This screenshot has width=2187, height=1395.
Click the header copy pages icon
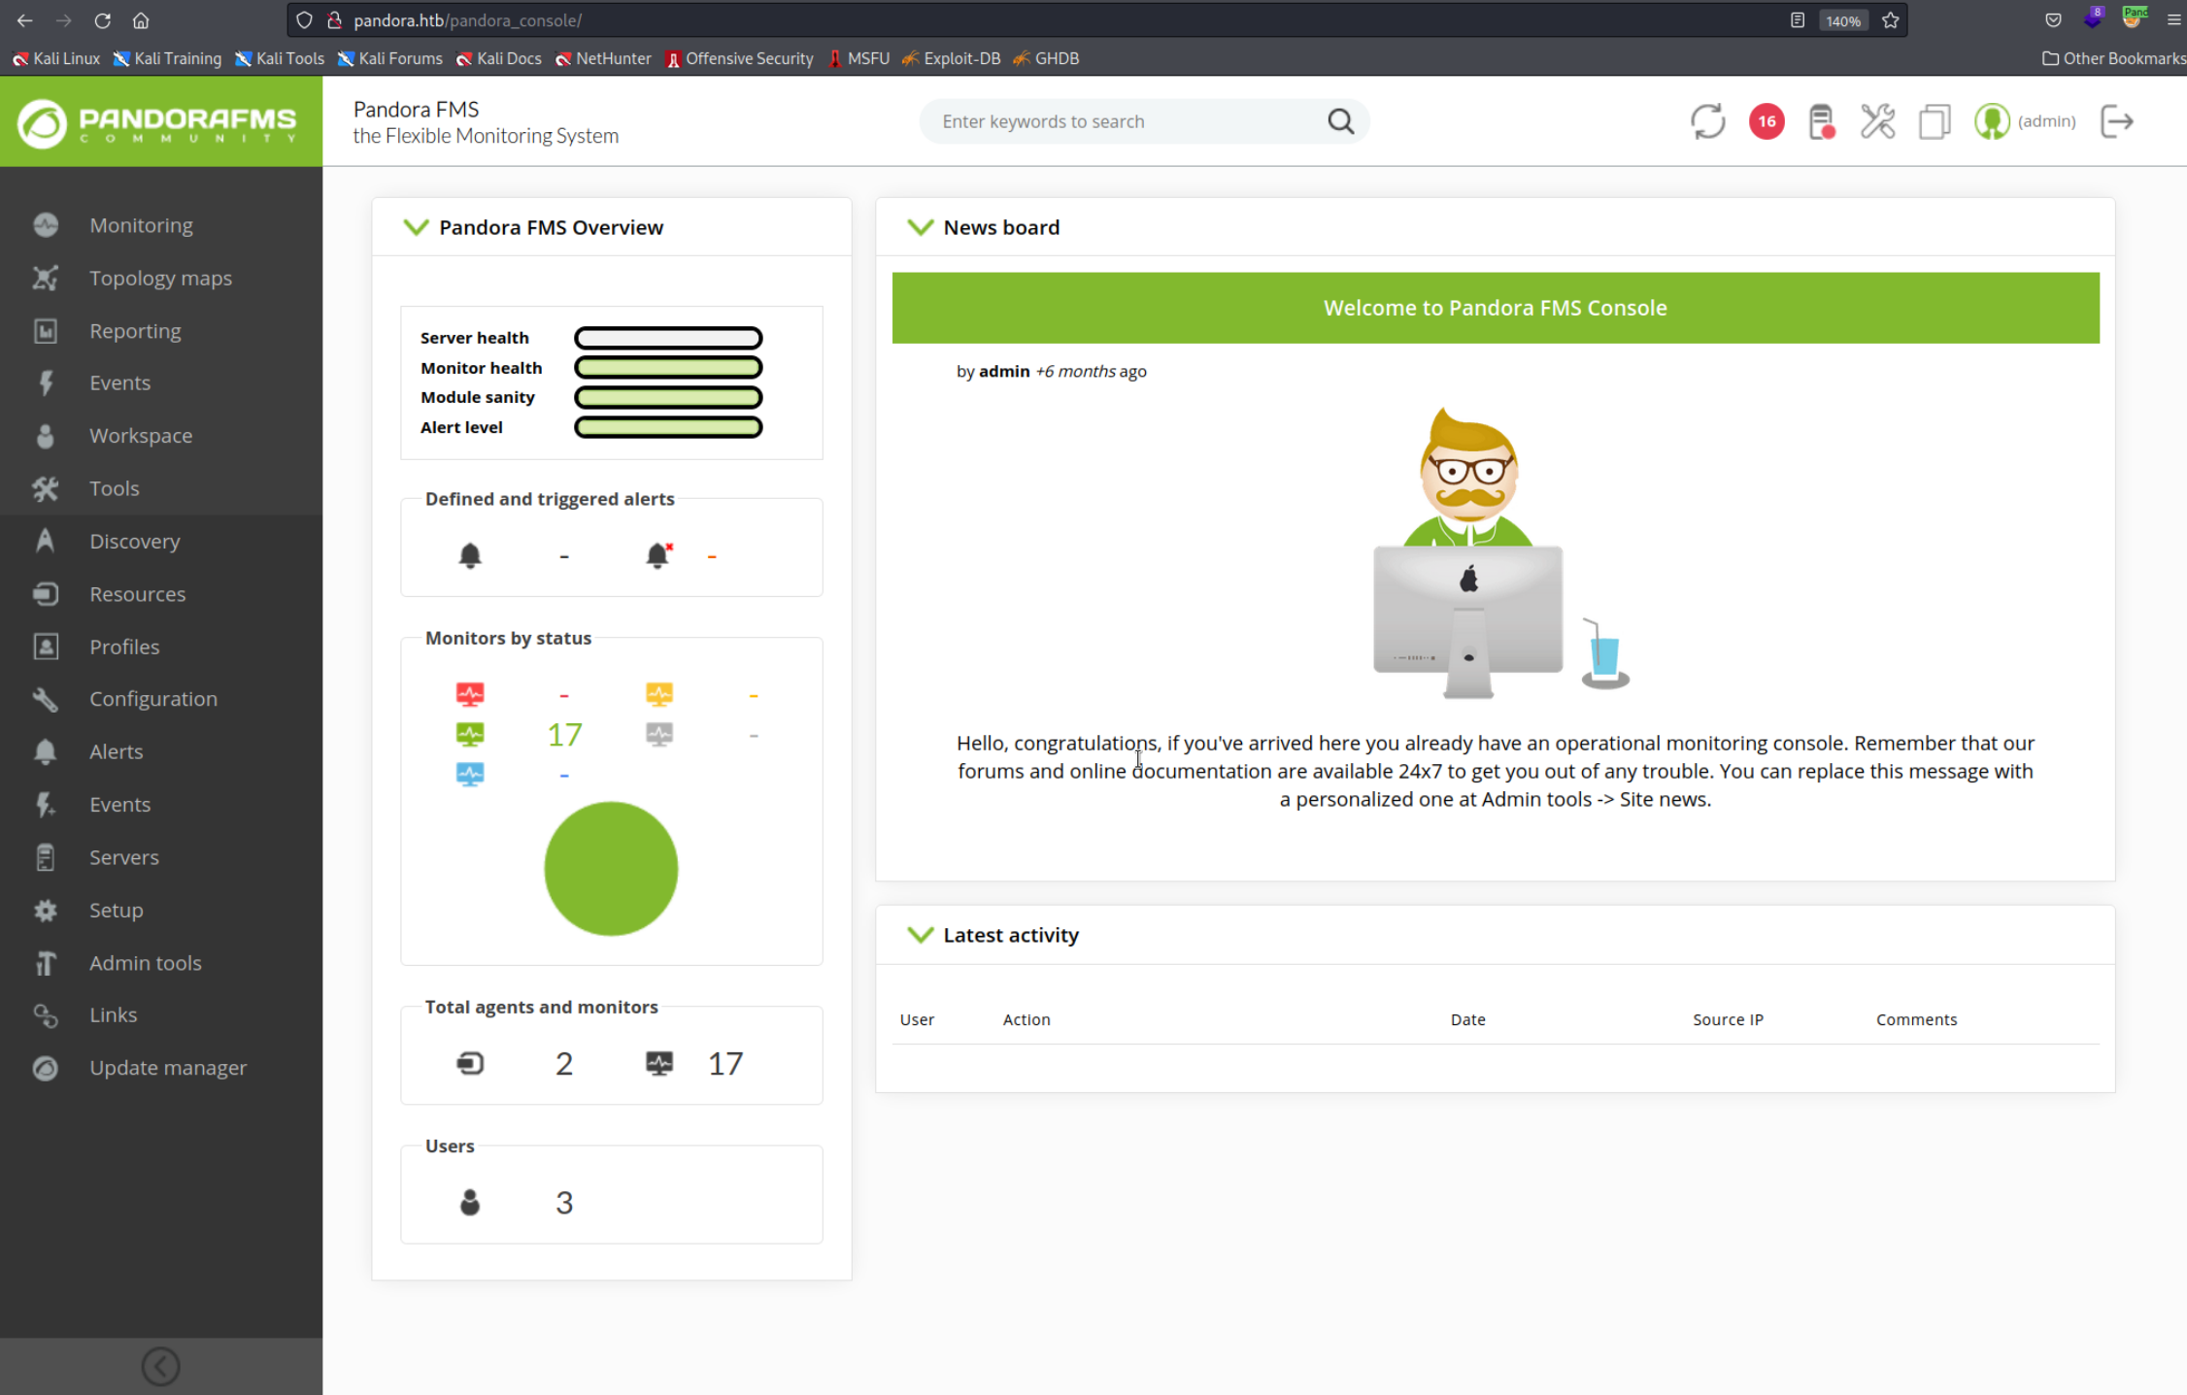(1935, 121)
